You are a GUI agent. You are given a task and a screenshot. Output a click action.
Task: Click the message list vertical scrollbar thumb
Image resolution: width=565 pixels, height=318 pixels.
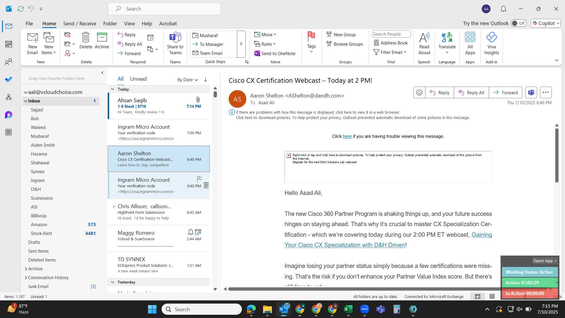coord(215,94)
